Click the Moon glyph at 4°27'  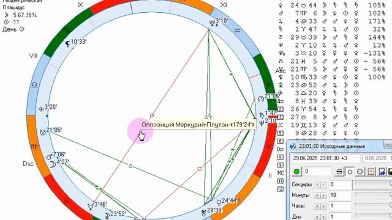(x=53, y=164)
